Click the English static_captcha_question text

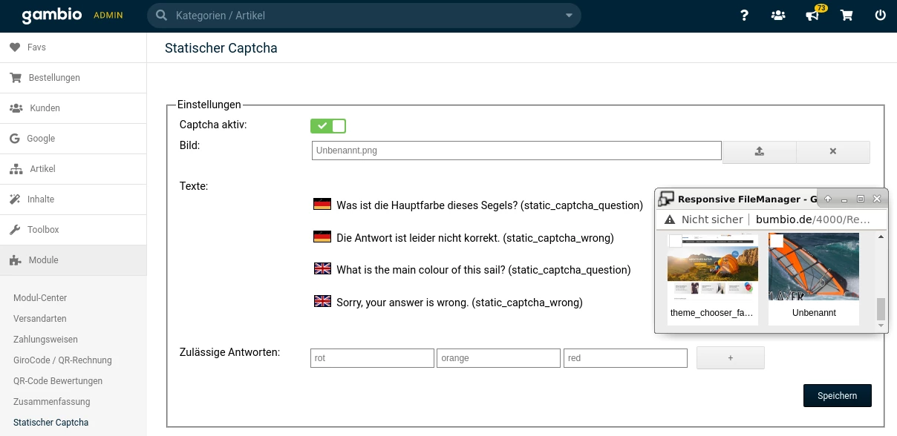tap(483, 270)
